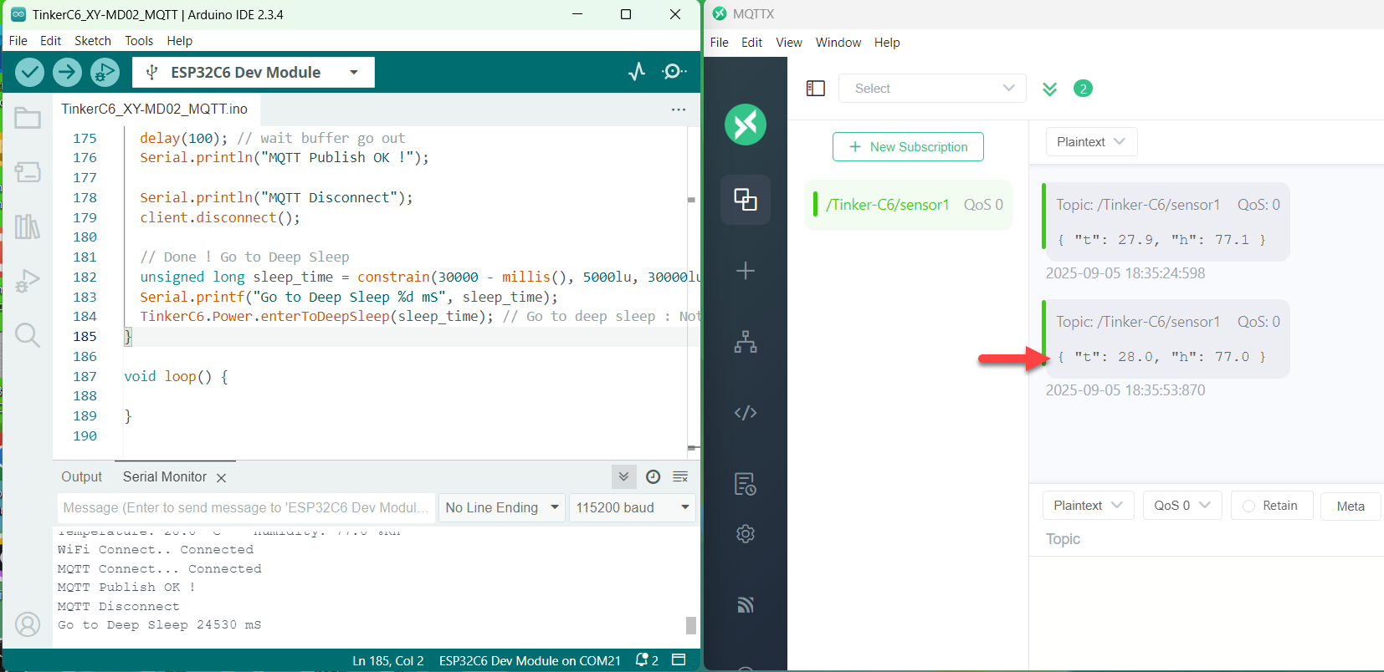Click the timestamp 2025-09-05 18:35:24:598
Viewport: 1384px width, 672px height.
click(x=1125, y=273)
